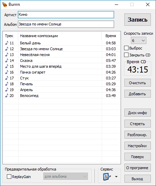Screen dimensions: 156x186
Task: Click the music note icon for track 15
Action: tap(7, 66)
